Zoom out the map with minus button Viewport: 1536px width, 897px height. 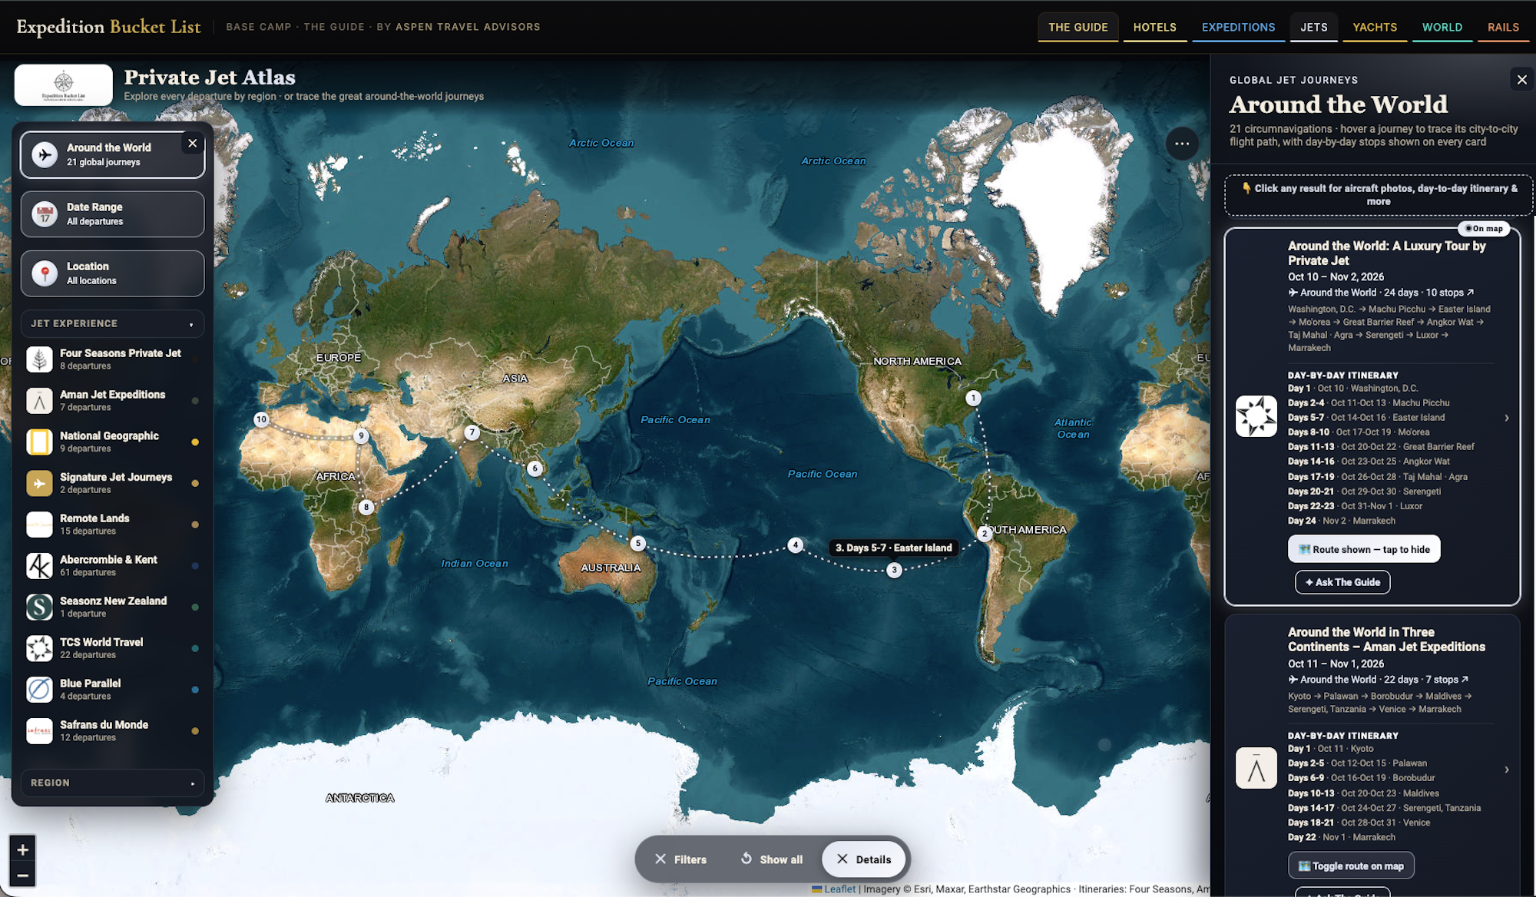22,875
